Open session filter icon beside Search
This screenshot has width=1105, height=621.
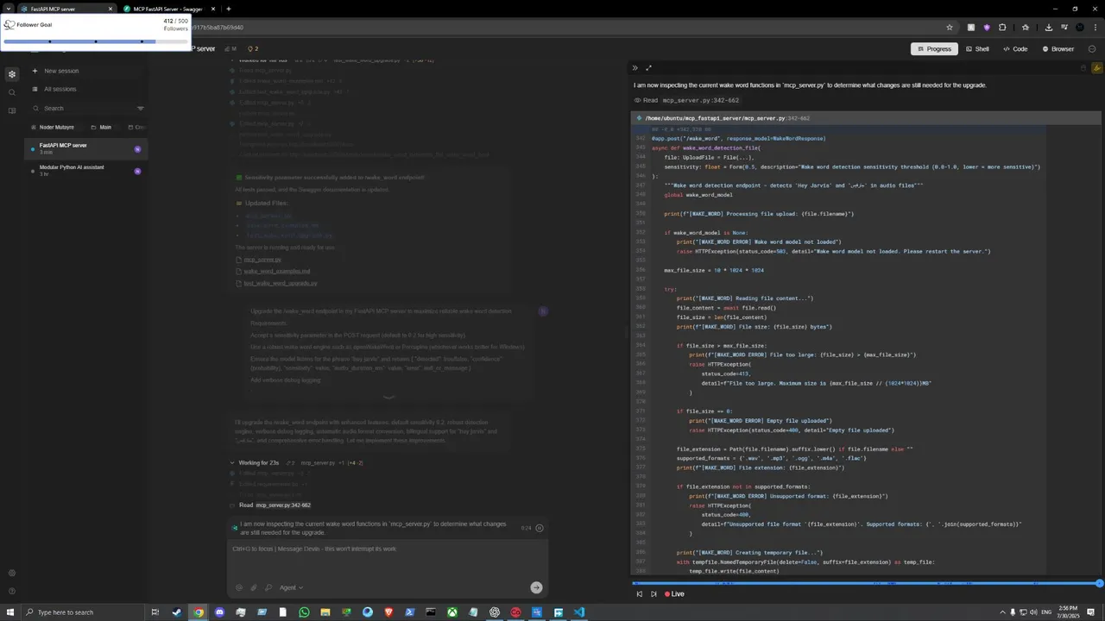coord(141,108)
